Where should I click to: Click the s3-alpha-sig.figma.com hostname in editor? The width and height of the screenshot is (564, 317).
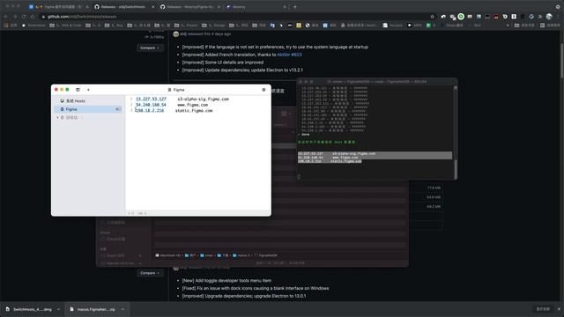pos(203,99)
